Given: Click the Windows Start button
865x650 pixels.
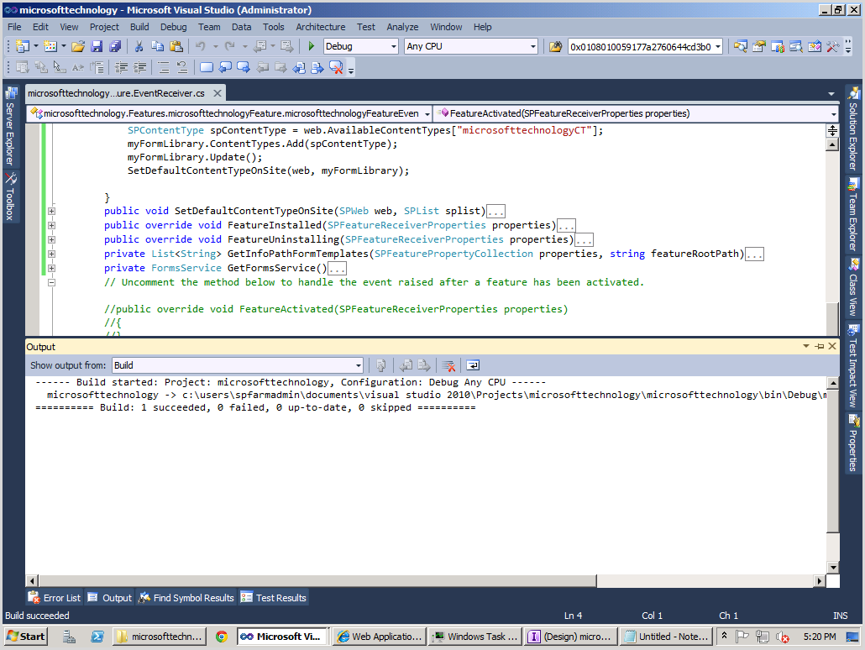Looking at the screenshot, I should pos(26,637).
